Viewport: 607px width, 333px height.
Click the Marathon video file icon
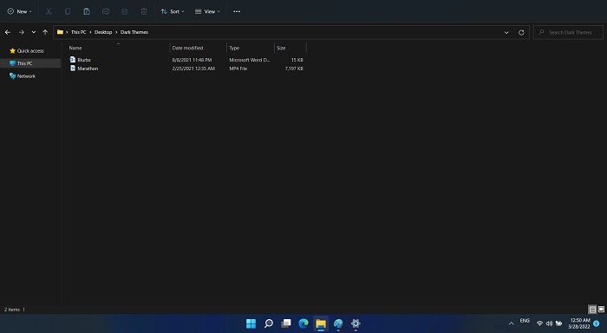click(72, 69)
